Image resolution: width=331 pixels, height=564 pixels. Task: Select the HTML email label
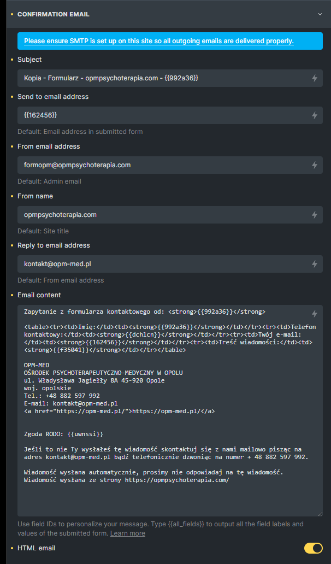pos(36,548)
